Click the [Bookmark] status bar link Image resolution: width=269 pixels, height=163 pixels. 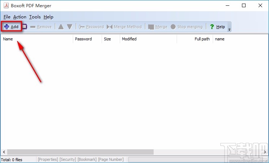click(87, 159)
